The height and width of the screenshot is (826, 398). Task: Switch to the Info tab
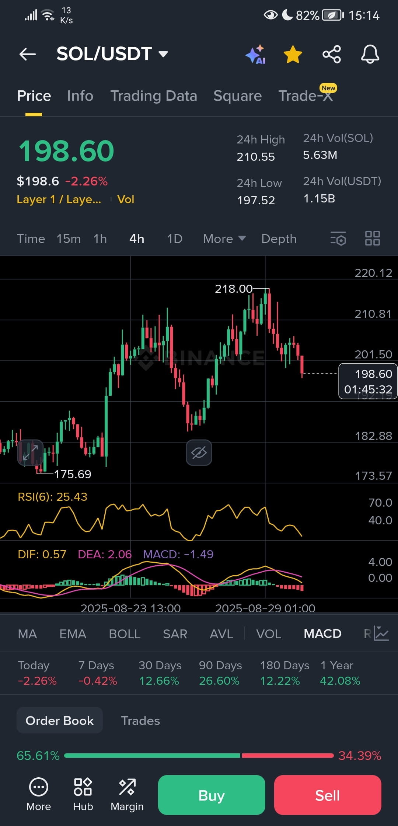pyautogui.click(x=80, y=96)
